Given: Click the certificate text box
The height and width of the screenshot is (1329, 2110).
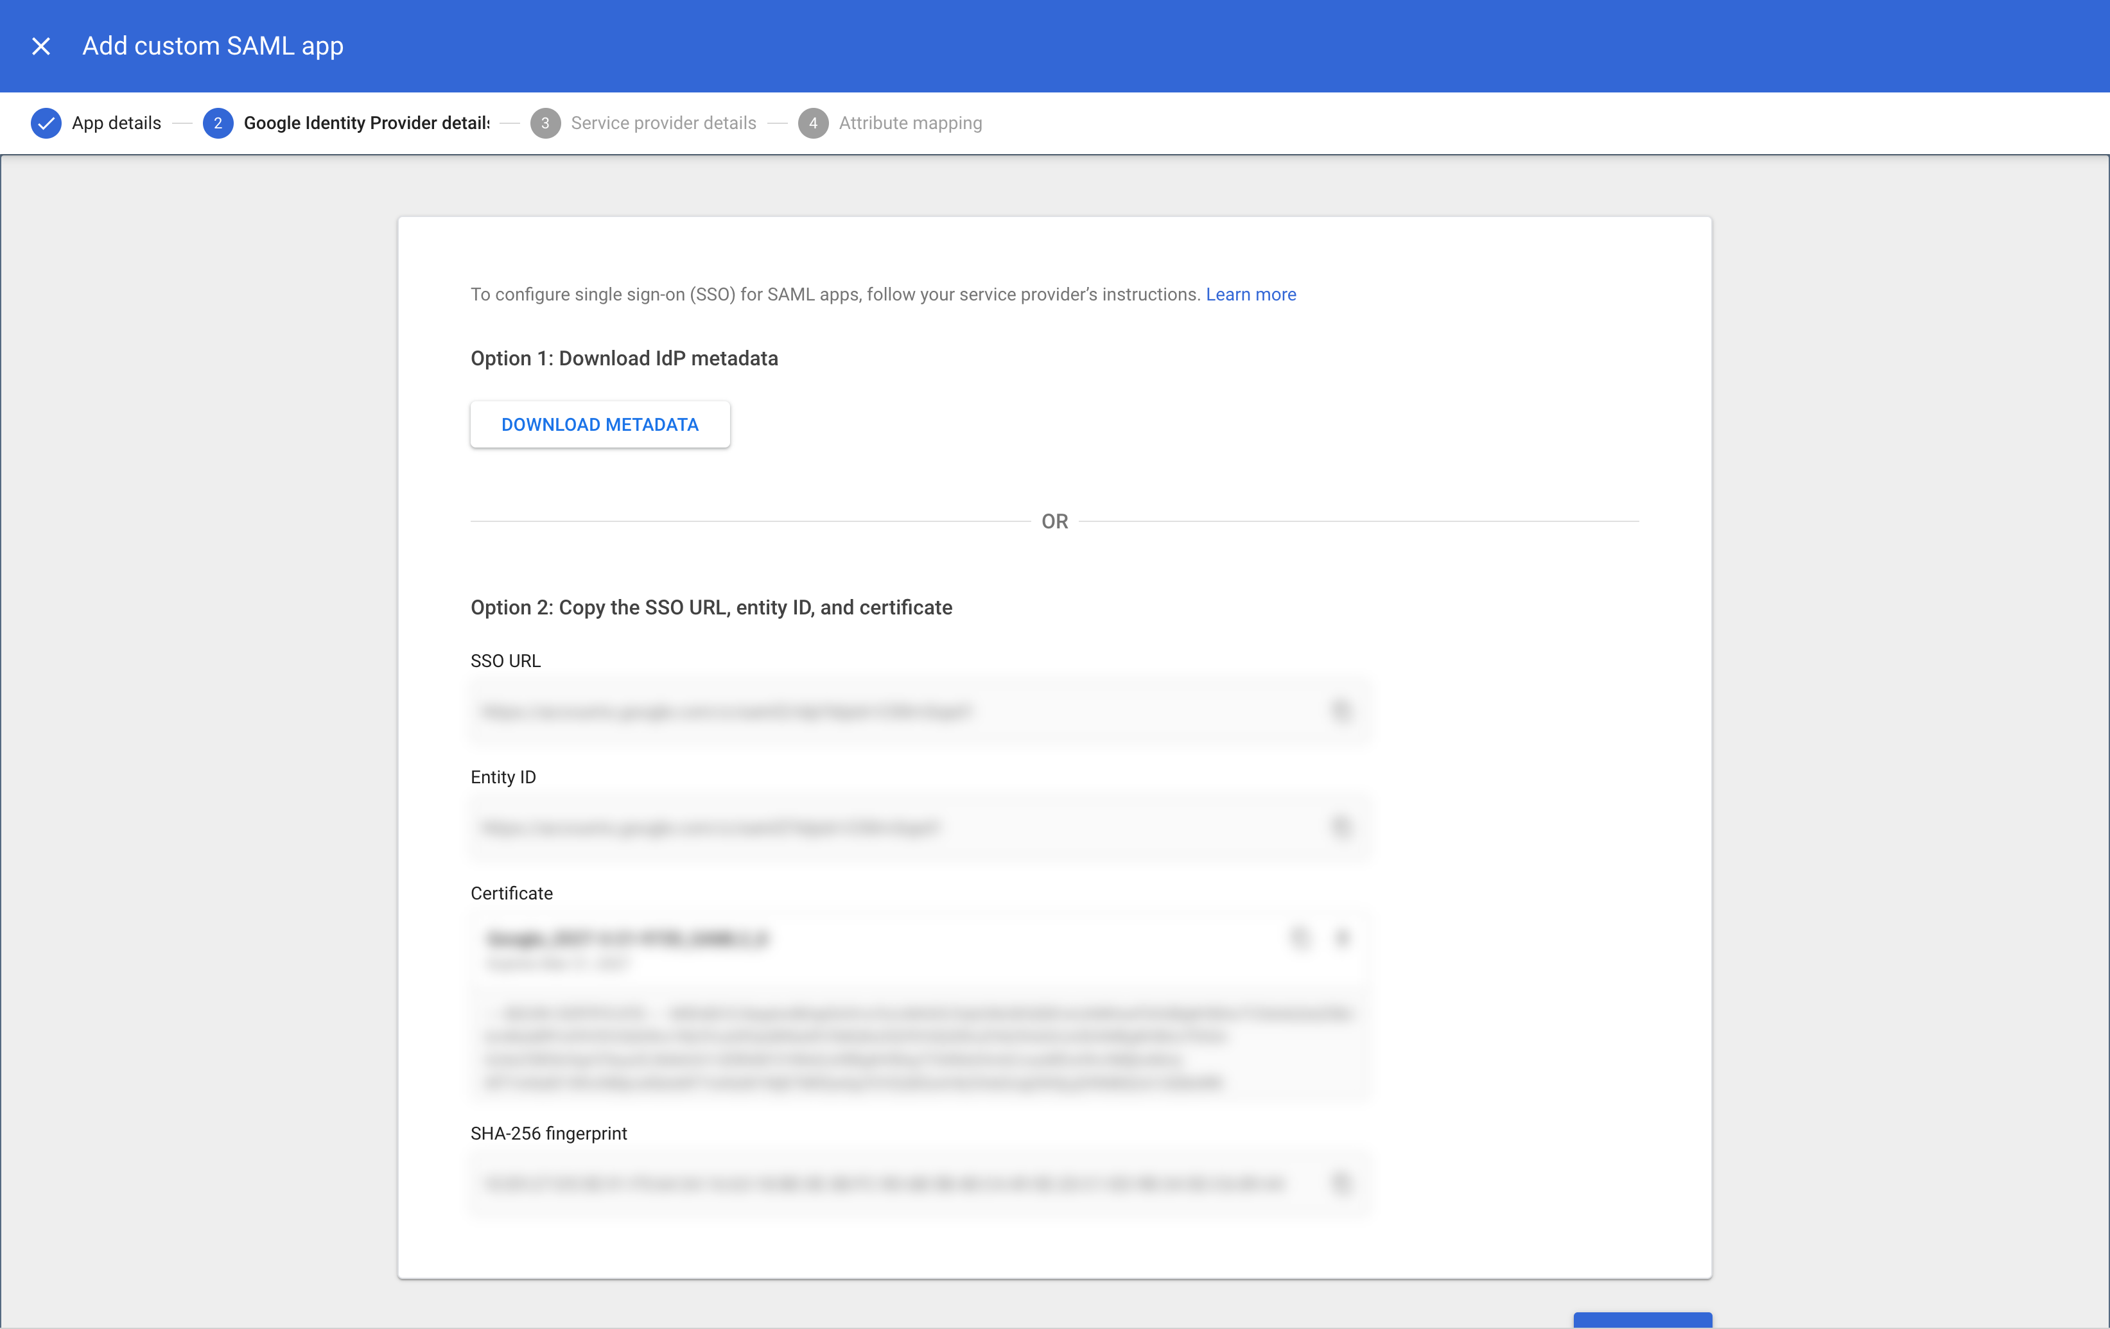Looking at the screenshot, I should [920, 1047].
